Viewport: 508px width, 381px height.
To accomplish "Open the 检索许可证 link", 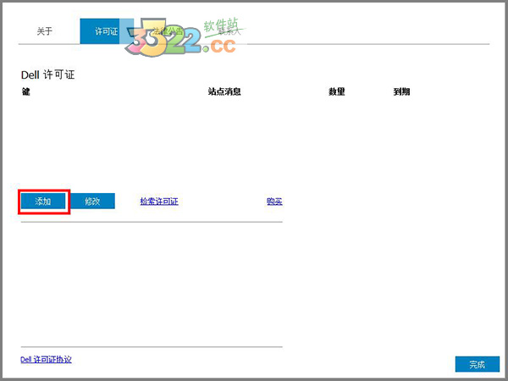I will (x=159, y=202).
